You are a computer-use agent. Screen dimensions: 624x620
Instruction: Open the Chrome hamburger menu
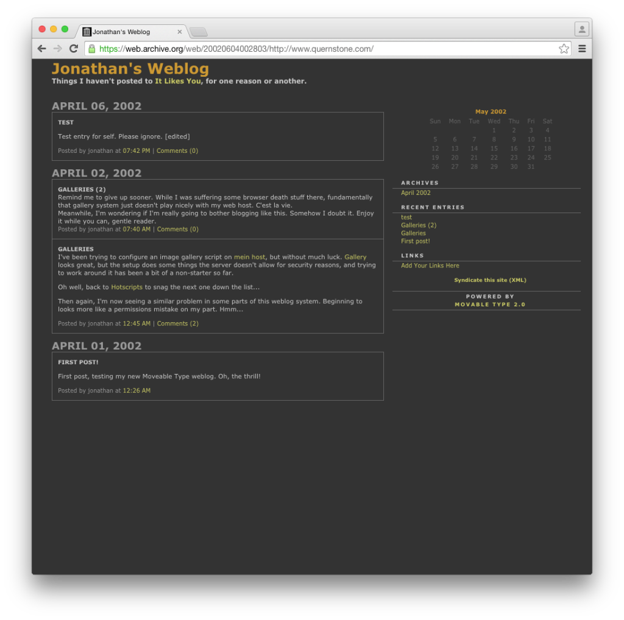582,49
